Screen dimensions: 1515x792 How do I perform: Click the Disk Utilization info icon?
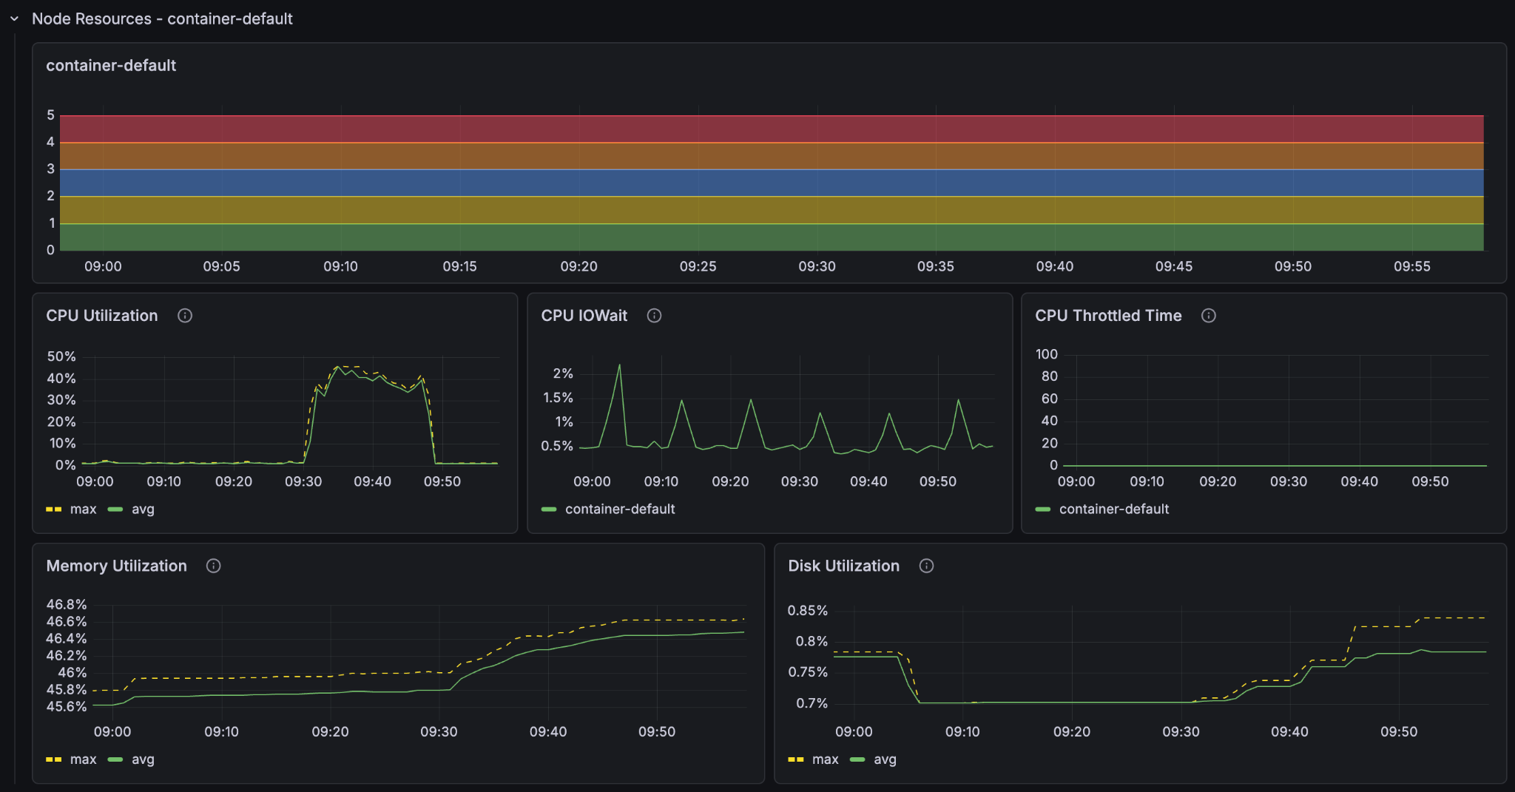pyautogui.click(x=928, y=566)
